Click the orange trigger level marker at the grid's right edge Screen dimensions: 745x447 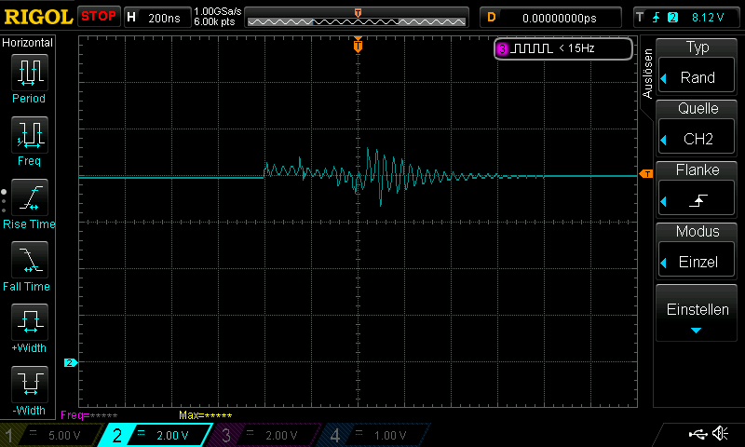point(646,174)
